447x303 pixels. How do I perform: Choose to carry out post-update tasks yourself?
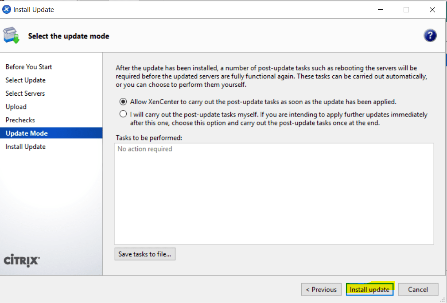tap(123, 114)
